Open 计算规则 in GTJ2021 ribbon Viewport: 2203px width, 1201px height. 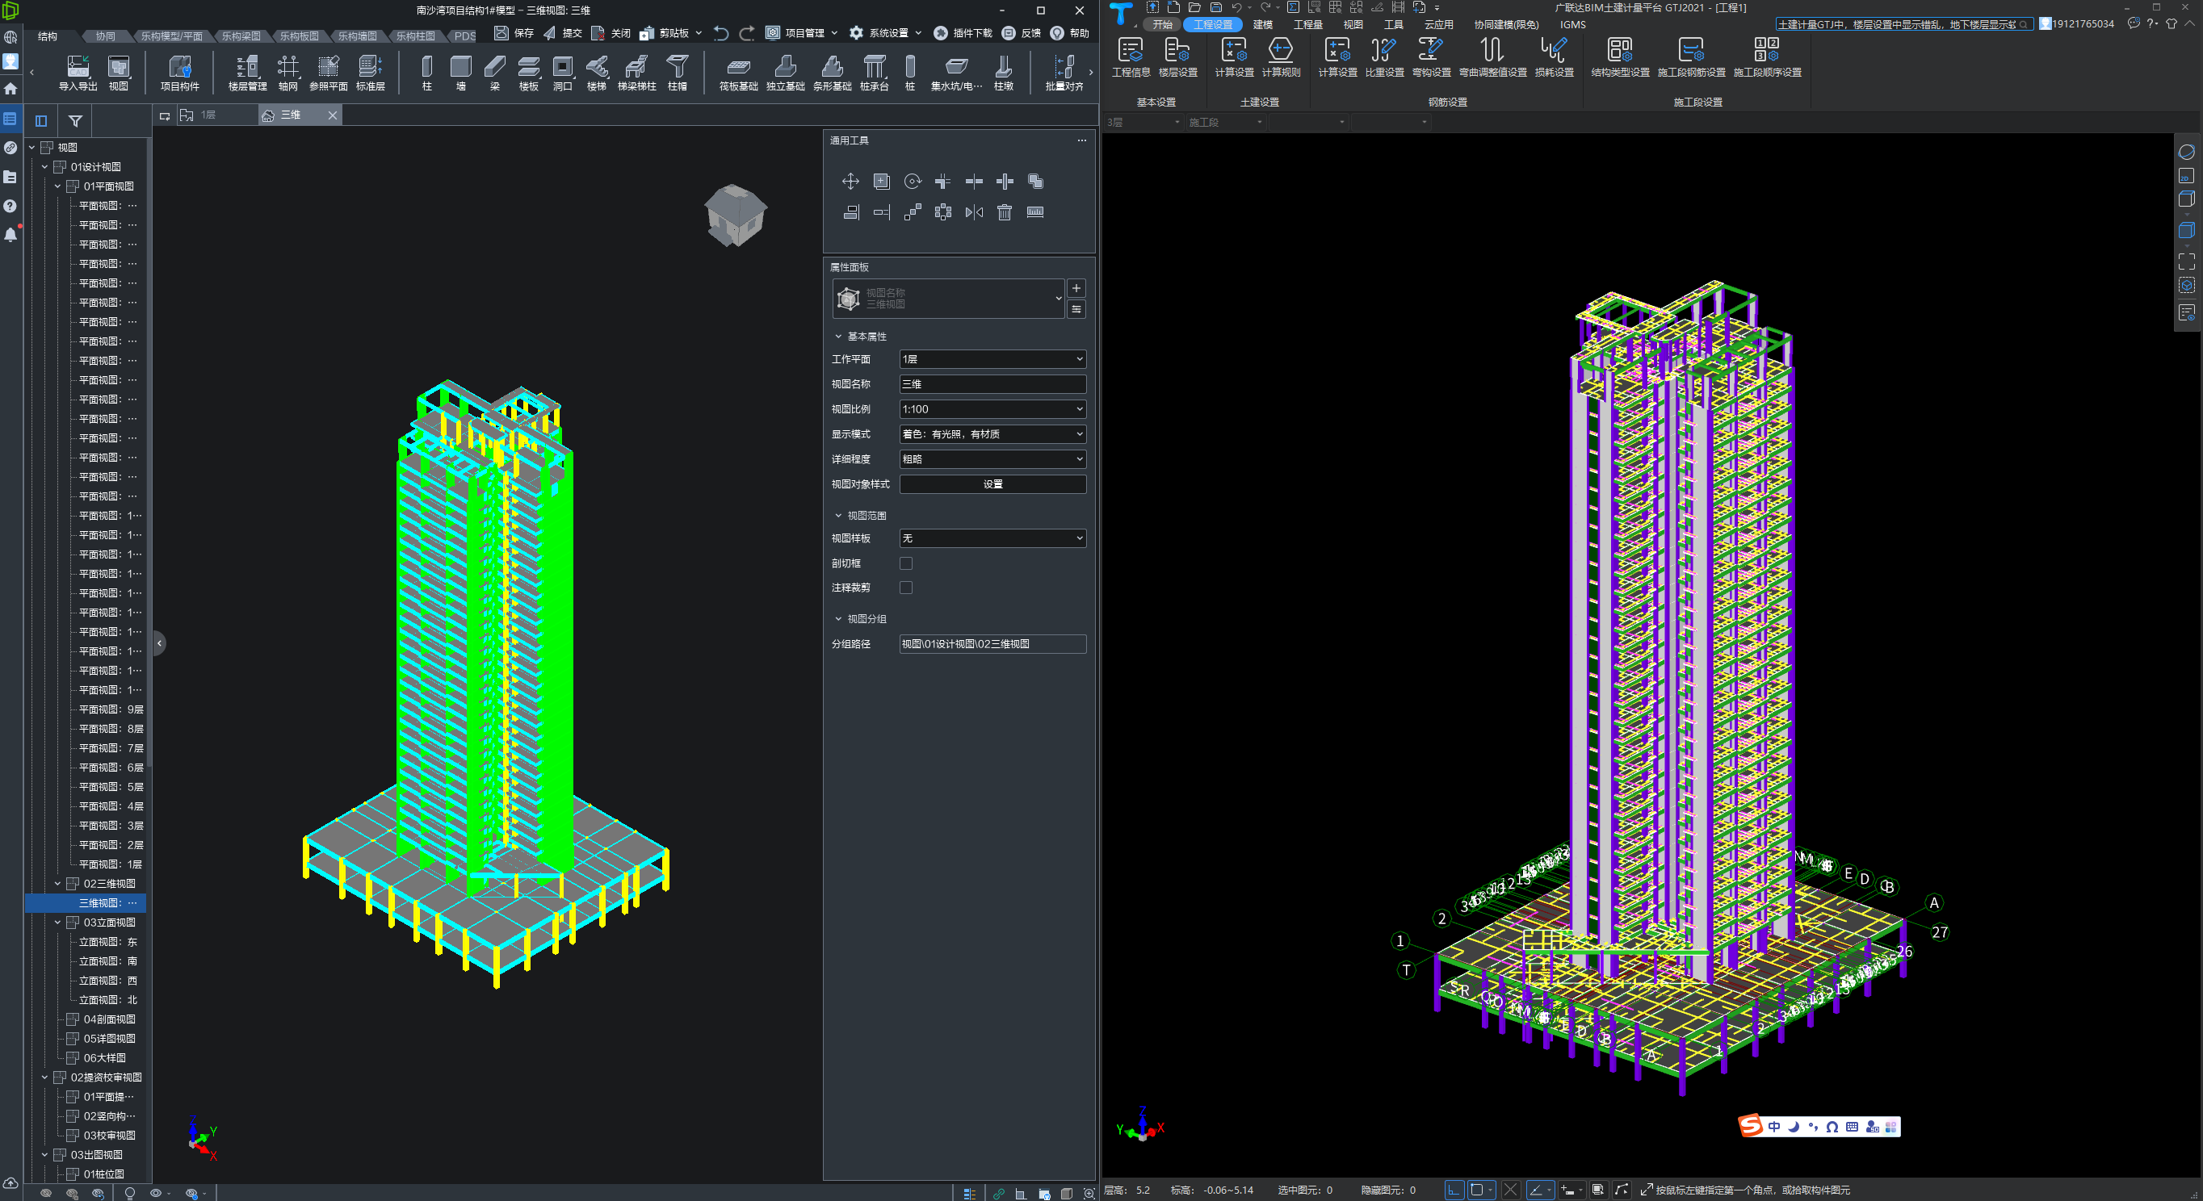pyautogui.click(x=1280, y=58)
